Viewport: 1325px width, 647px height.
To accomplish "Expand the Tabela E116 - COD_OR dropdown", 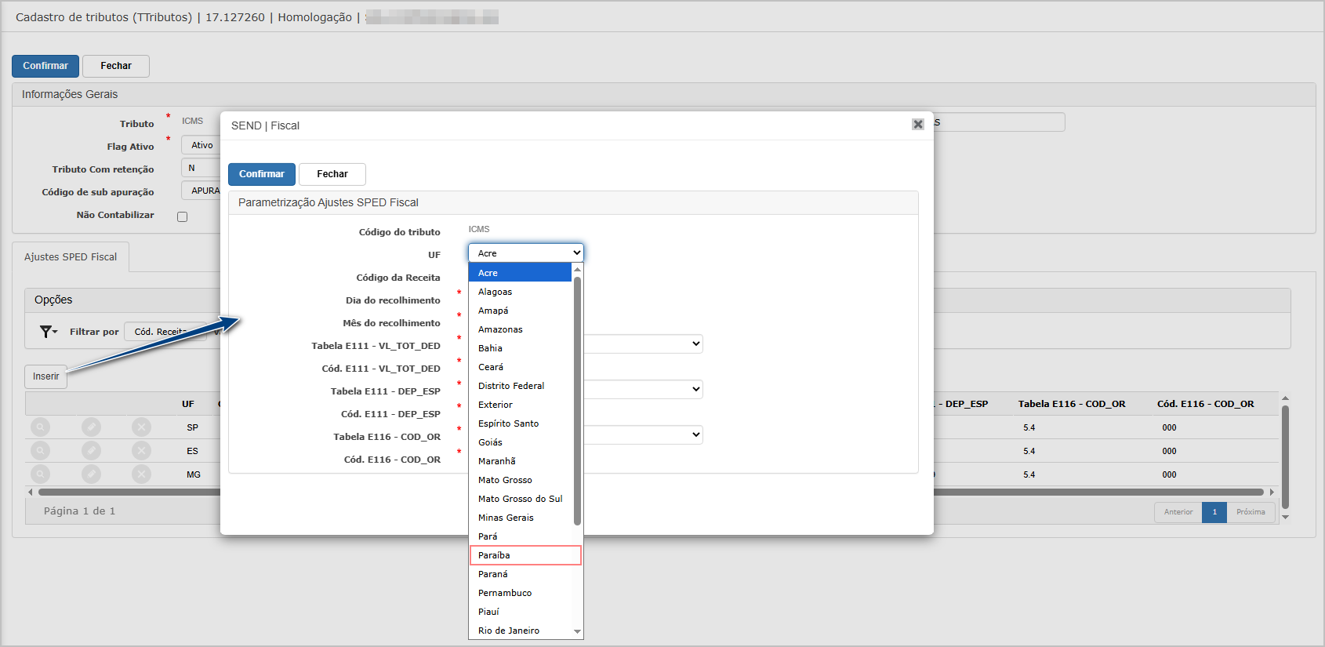I will coord(643,435).
